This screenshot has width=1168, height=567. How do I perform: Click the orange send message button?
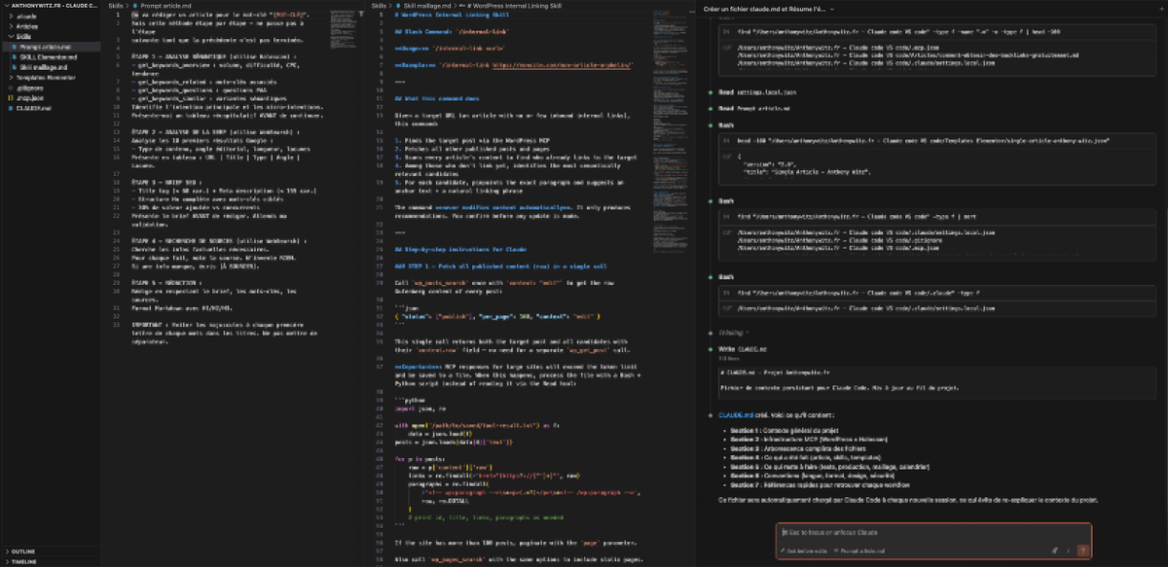[1082, 549]
